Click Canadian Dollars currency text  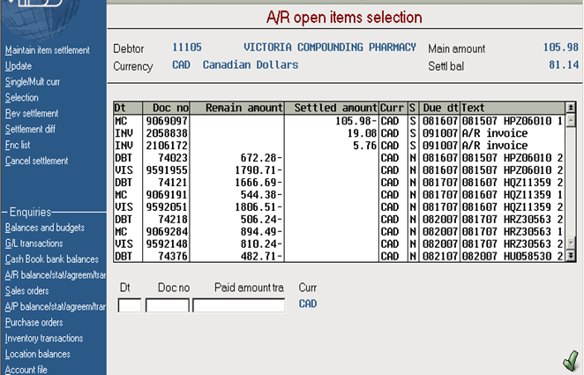pos(251,64)
